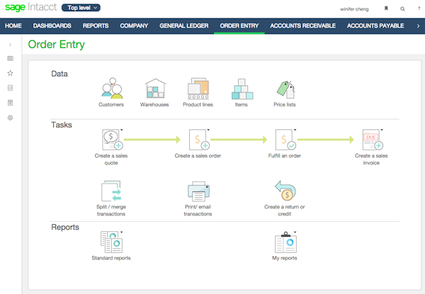Image resolution: width=425 pixels, height=294 pixels.
Task: Open the Top level entity dropdown
Action: [81, 8]
